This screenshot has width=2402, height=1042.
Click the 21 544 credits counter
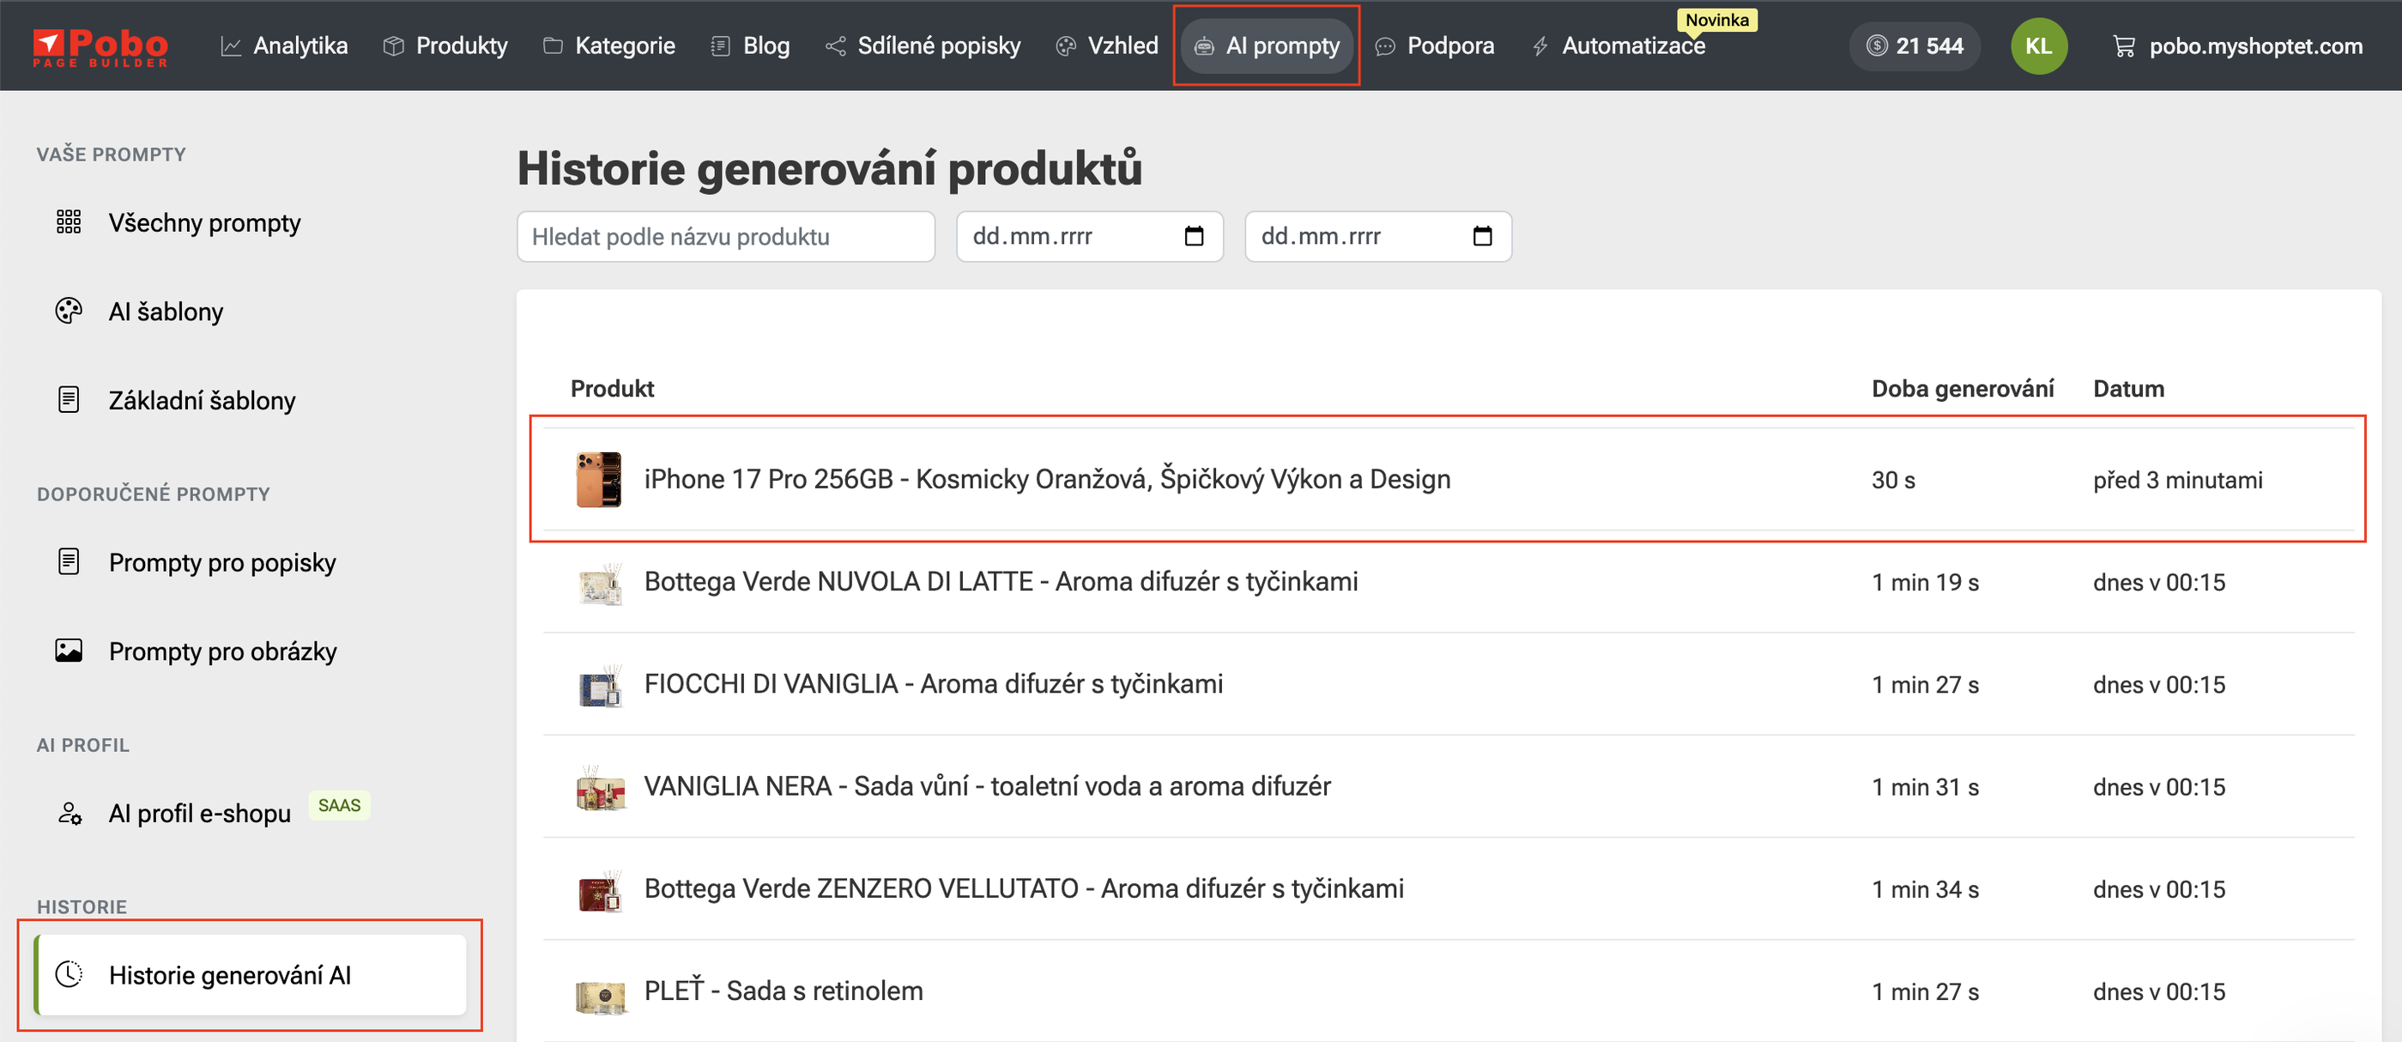1915,45
